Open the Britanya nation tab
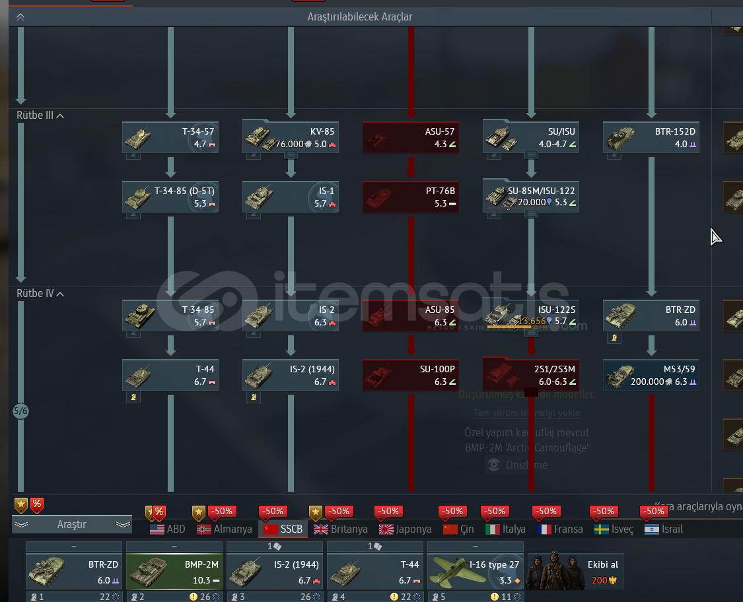The height and width of the screenshot is (602, 743). coord(339,529)
